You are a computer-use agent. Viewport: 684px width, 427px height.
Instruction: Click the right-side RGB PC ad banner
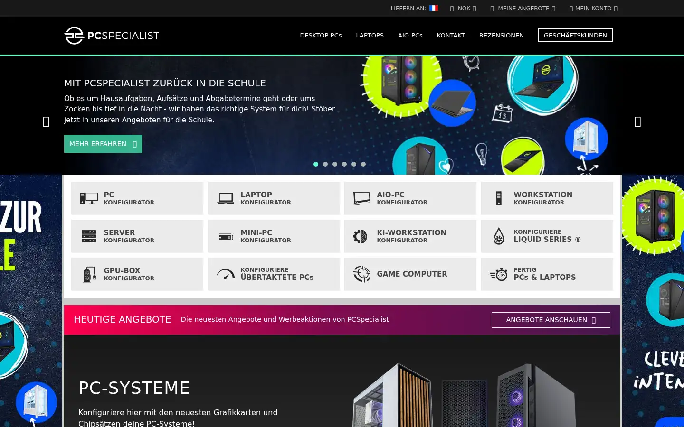[x=653, y=301]
